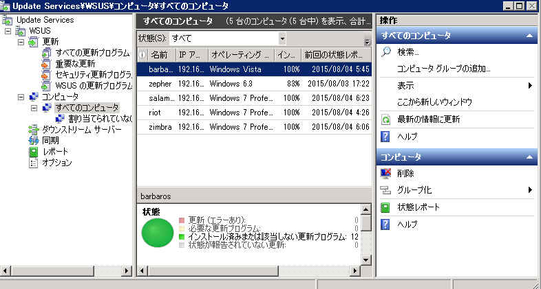The width and height of the screenshot is (541, 289).
Task: Select the salam... computer row
Action: [x=254, y=98]
